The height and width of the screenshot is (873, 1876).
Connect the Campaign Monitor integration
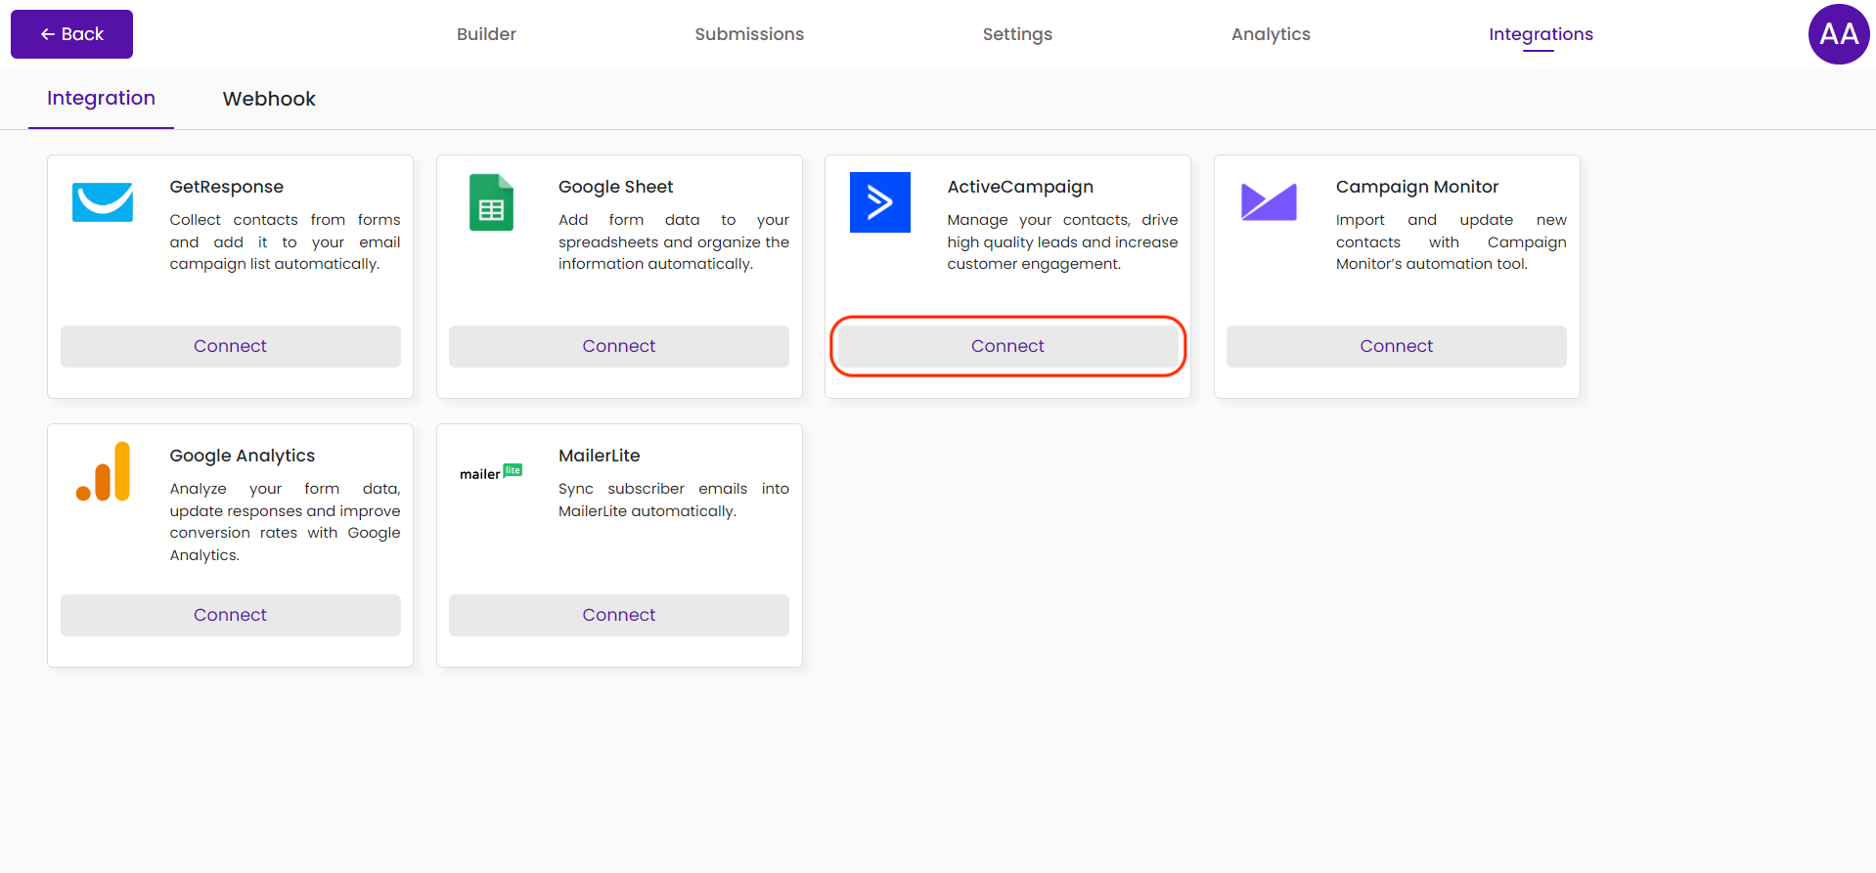click(1397, 346)
